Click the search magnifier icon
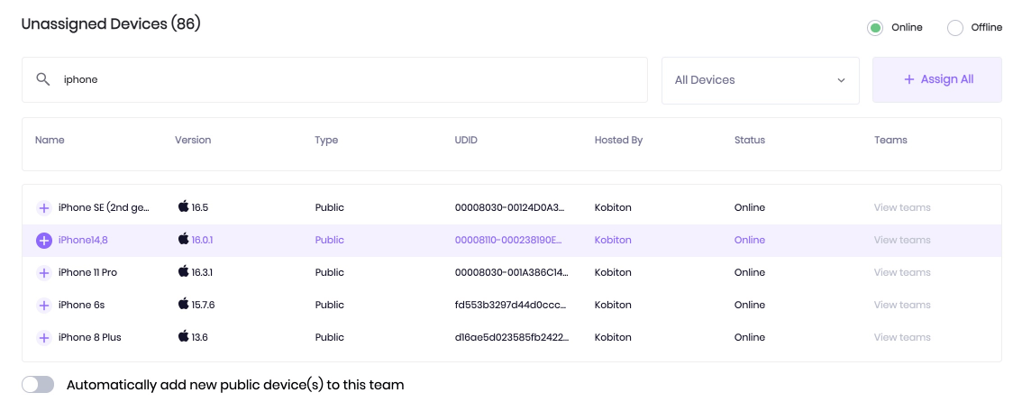Screen dimensions: 1013x402 pos(43,79)
